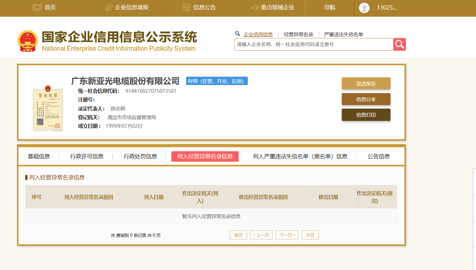Click the red search magnifier button
Screen dimensions: 476x270
point(399,45)
